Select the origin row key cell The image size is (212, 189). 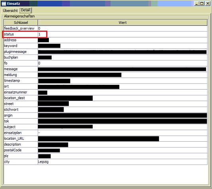click(x=21, y=115)
